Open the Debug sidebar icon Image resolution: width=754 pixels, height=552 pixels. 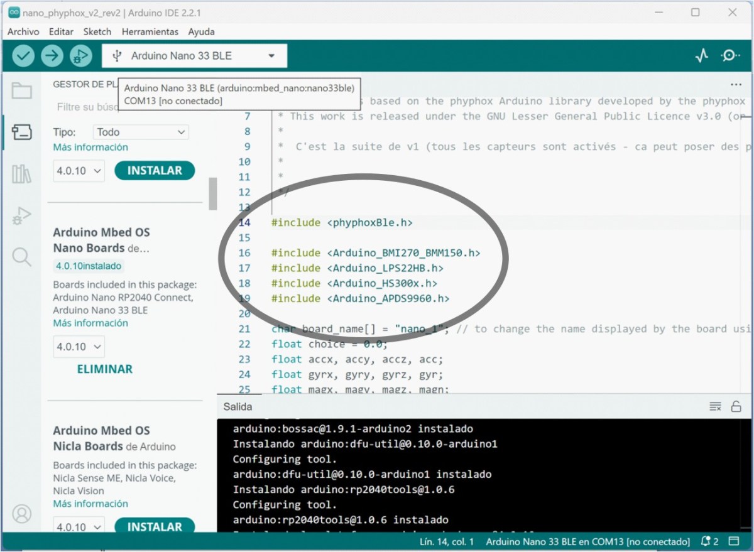coord(22,216)
